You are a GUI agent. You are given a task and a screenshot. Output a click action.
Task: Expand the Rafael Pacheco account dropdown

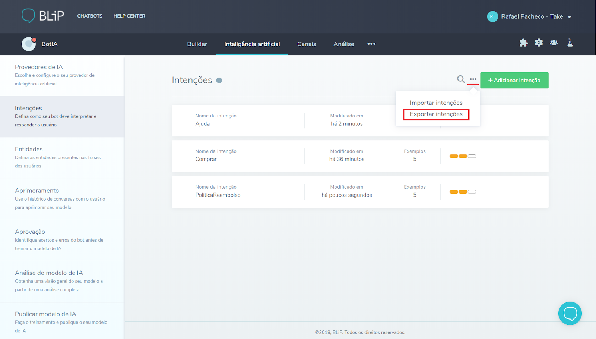(x=569, y=17)
